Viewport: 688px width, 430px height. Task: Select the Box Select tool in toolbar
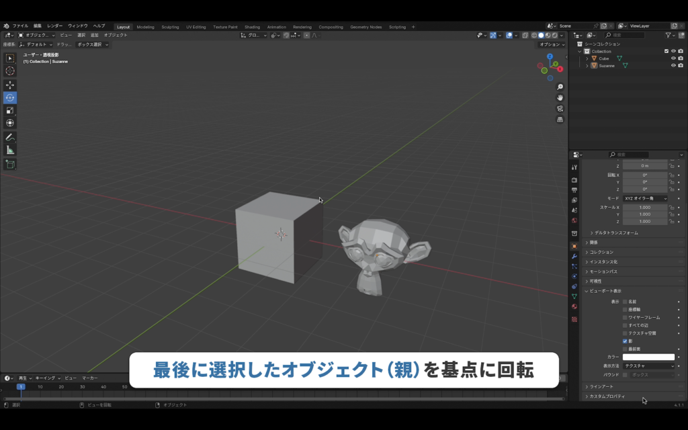(10, 58)
